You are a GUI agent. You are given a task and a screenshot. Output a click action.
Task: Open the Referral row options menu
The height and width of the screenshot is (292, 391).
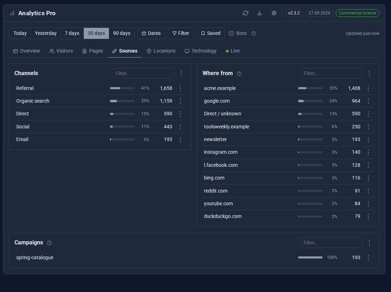pos(180,88)
